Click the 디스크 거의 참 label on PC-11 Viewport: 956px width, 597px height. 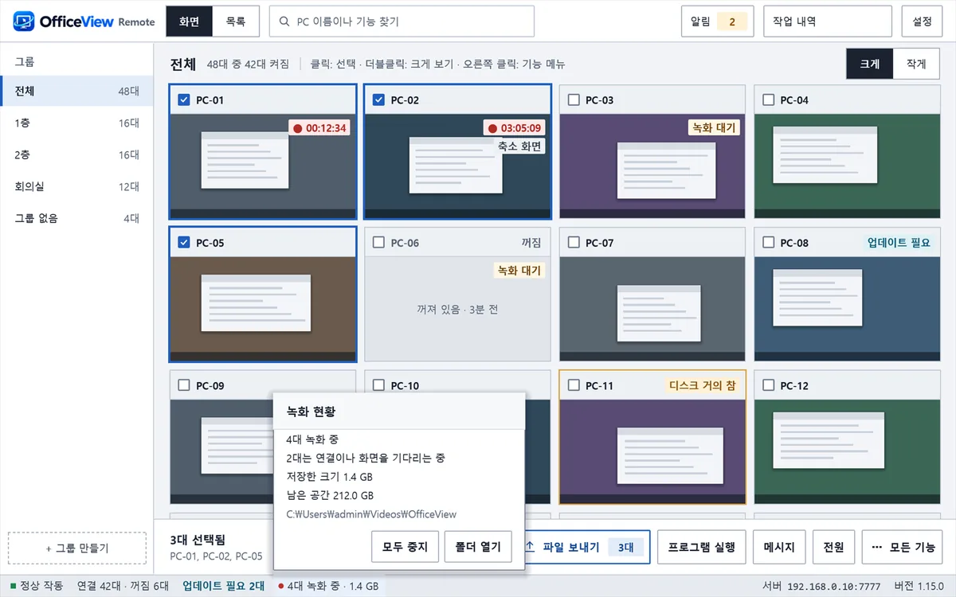[x=703, y=385]
